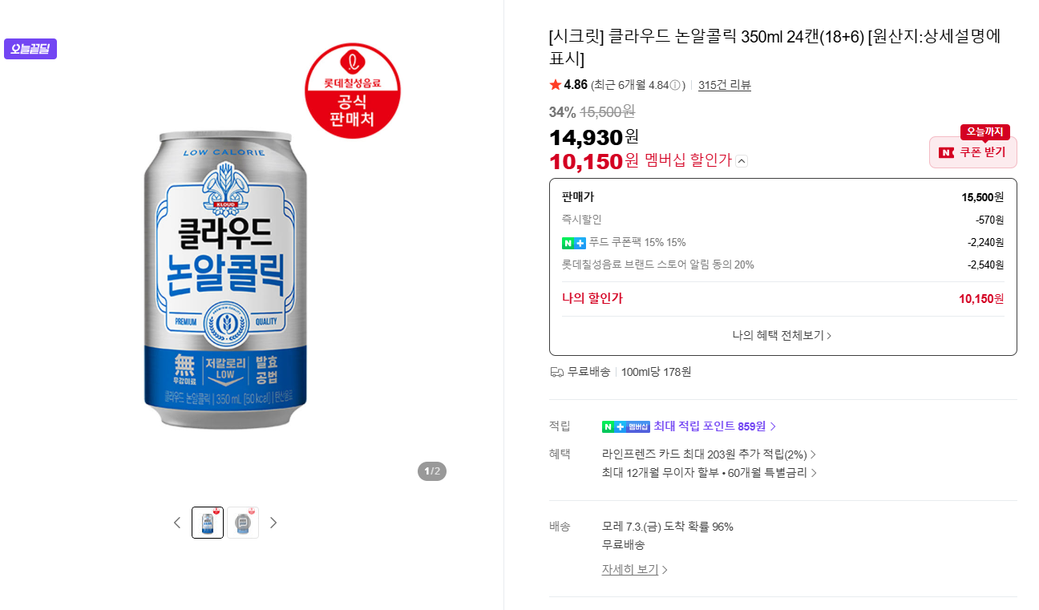
Task: Open the 315건 리뷰 link
Action: pyautogui.click(x=725, y=85)
